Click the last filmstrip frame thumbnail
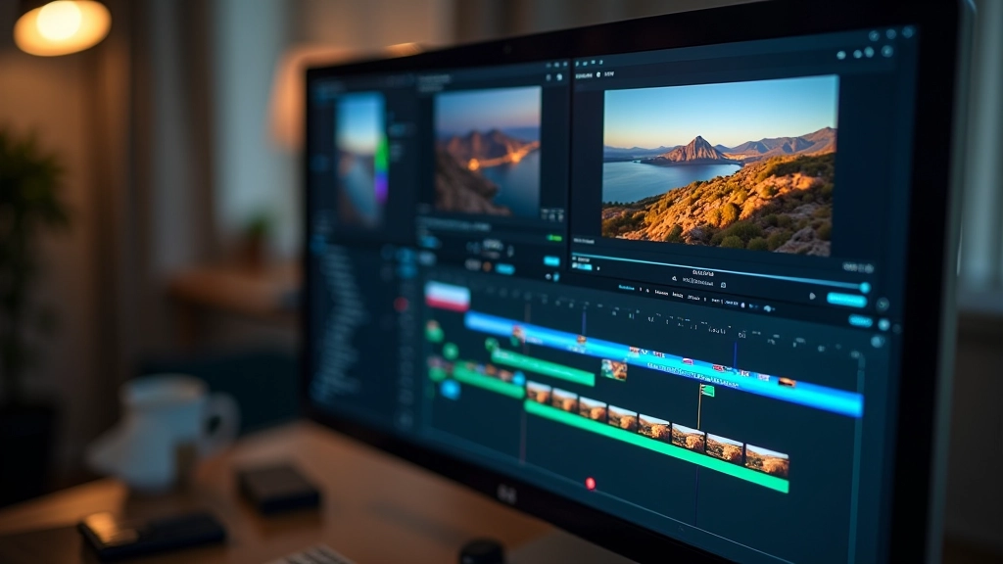 coord(767,460)
